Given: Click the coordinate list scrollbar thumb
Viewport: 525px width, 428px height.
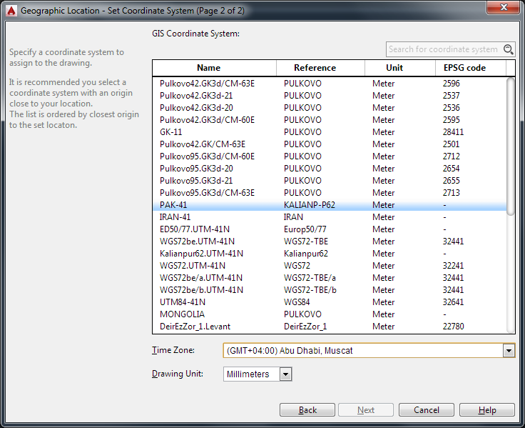Looking at the screenshot, I should tap(511, 146).
